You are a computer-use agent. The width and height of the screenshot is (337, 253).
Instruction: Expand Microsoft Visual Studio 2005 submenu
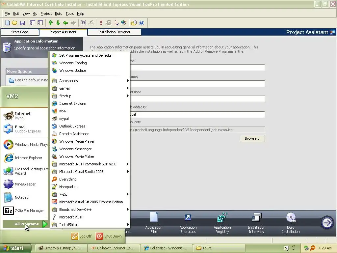(90, 171)
